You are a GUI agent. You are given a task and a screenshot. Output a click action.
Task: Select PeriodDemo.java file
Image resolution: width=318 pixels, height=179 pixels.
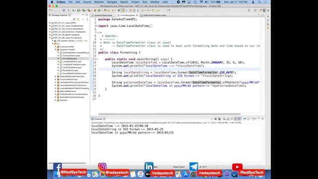(70, 71)
